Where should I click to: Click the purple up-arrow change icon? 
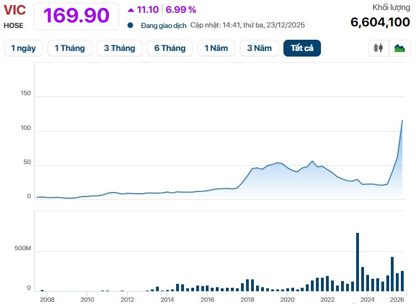point(131,10)
